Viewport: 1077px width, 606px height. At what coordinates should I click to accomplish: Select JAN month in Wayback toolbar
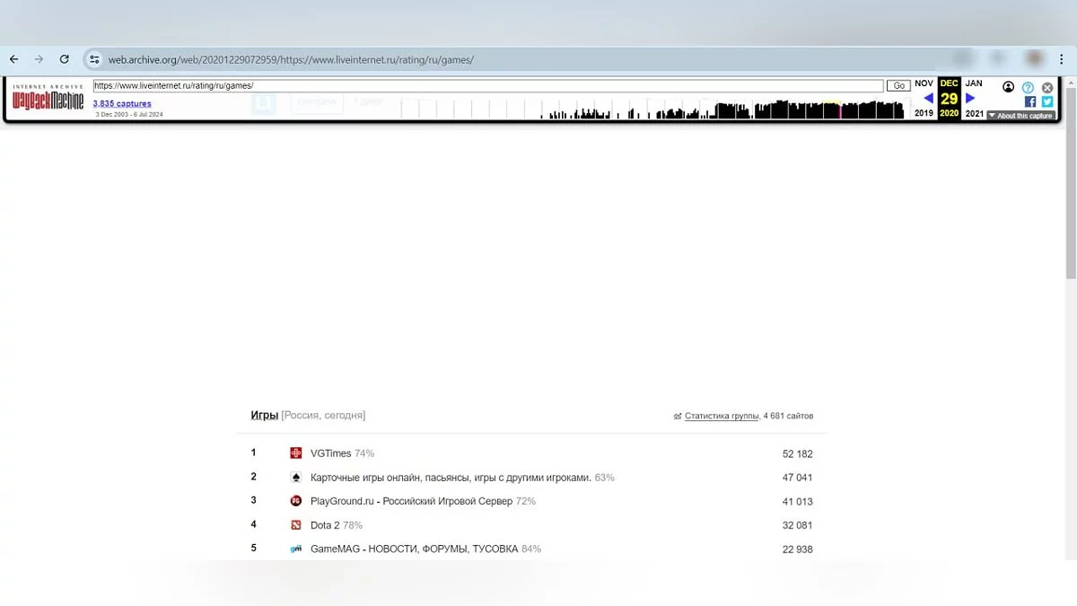pos(974,83)
